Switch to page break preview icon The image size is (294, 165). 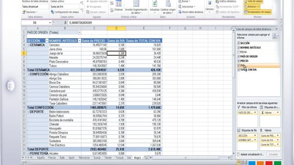[246, 162]
